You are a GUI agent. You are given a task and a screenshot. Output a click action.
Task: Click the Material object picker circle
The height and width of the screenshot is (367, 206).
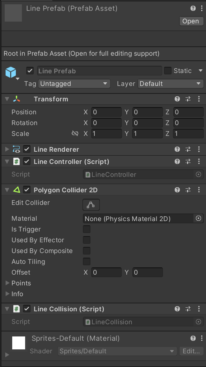click(198, 219)
